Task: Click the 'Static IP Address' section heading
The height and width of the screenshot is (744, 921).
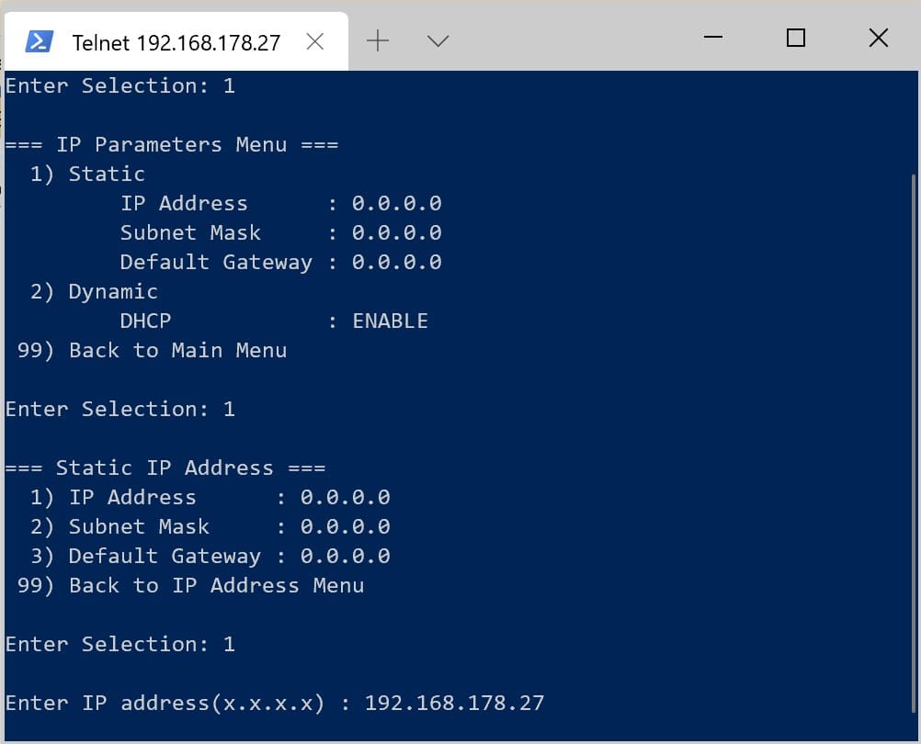Action: pos(165,468)
